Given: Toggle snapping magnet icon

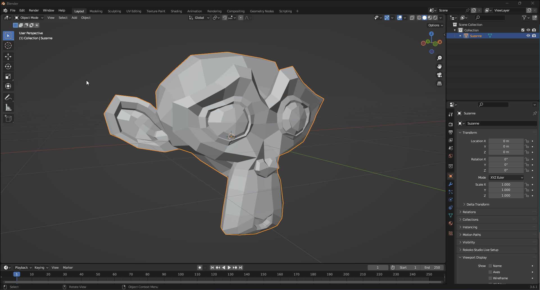Looking at the screenshot, I should [225, 18].
